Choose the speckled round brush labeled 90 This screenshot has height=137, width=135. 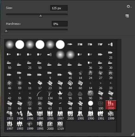coord(90,95)
